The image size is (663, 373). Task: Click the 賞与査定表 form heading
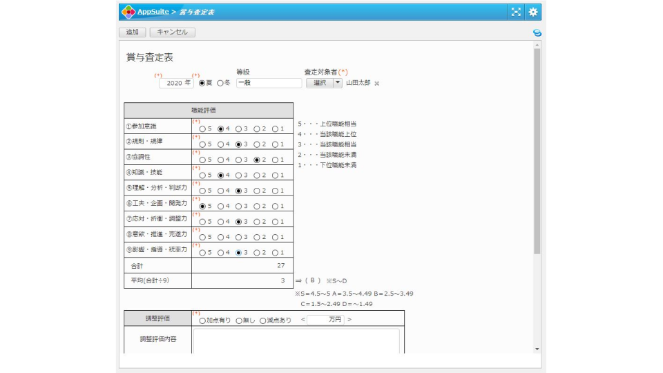(x=150, y=57)
